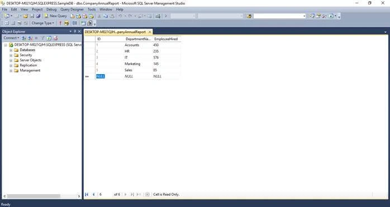Viewport: 390px width, 207px height.
Task: Click the Copy toolbar icon
Action: tap(106, 16)
